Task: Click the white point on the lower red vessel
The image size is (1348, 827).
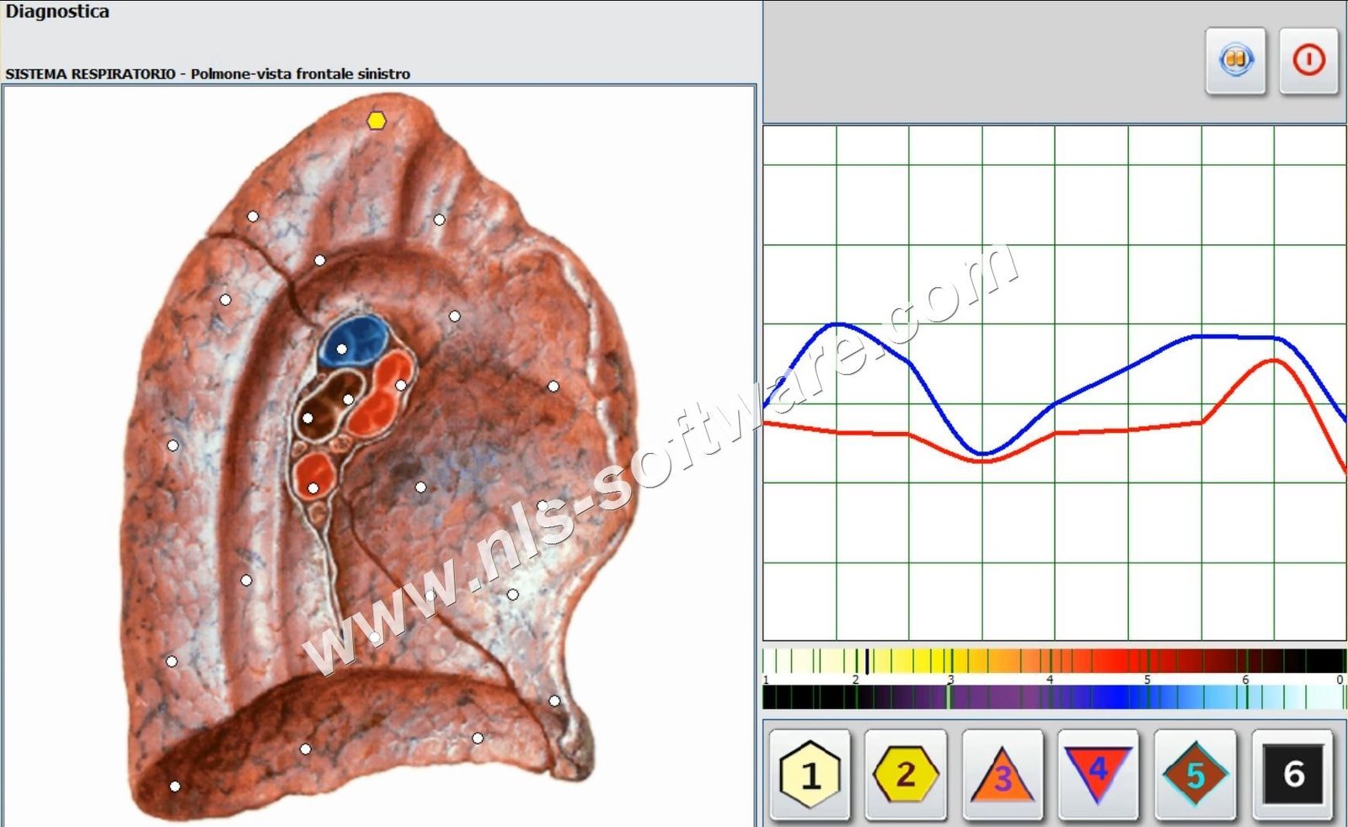Action: (x=313, y=488)
